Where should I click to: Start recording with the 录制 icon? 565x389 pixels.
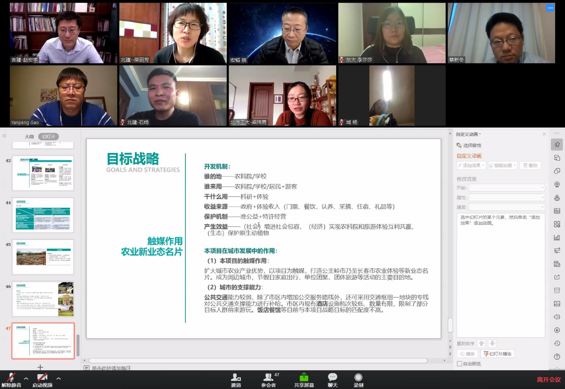pyautogui.click(x=358, y=379)
